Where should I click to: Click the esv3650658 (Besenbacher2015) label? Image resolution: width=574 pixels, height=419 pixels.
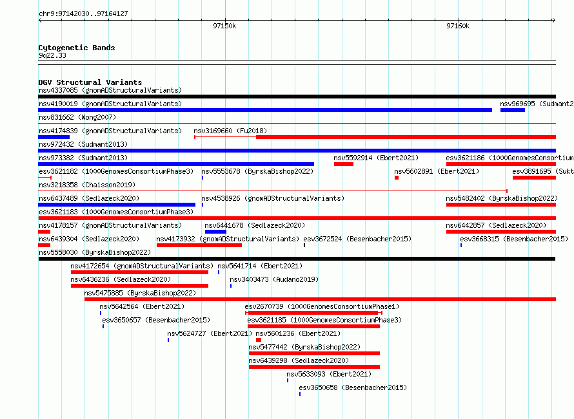353,387
